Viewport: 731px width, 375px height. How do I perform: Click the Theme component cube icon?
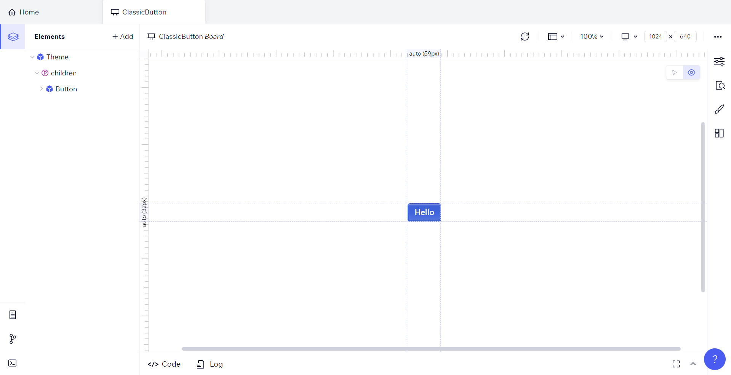coord(40,57)
